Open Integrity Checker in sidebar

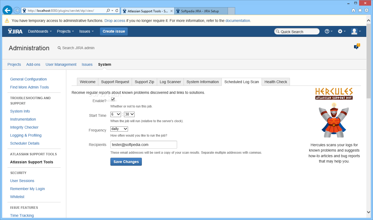click(24, 127)
